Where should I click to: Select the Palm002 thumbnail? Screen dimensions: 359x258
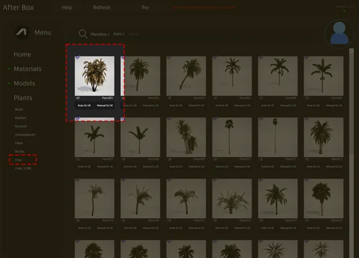pos(140,76)
